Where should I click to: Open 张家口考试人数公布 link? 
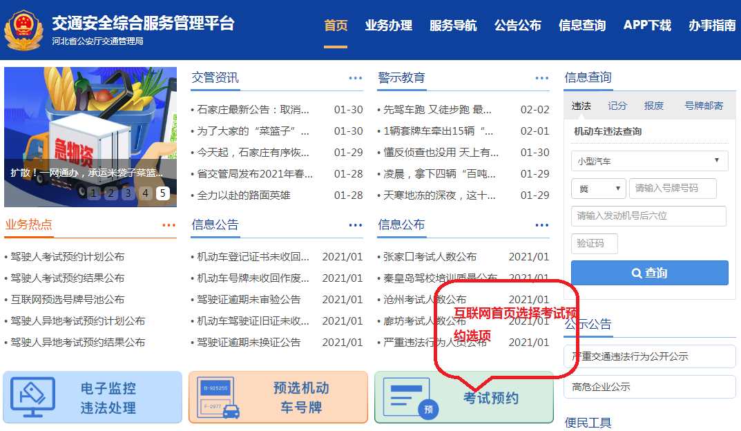[430, 257]
